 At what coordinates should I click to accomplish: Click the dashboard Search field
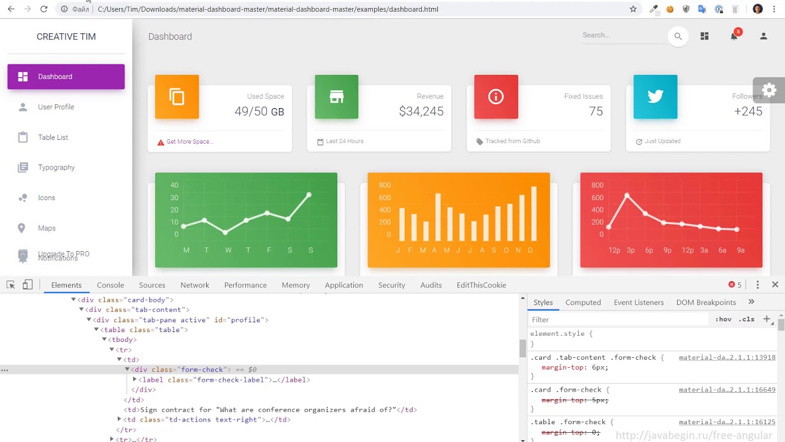[x=623, y=36]
